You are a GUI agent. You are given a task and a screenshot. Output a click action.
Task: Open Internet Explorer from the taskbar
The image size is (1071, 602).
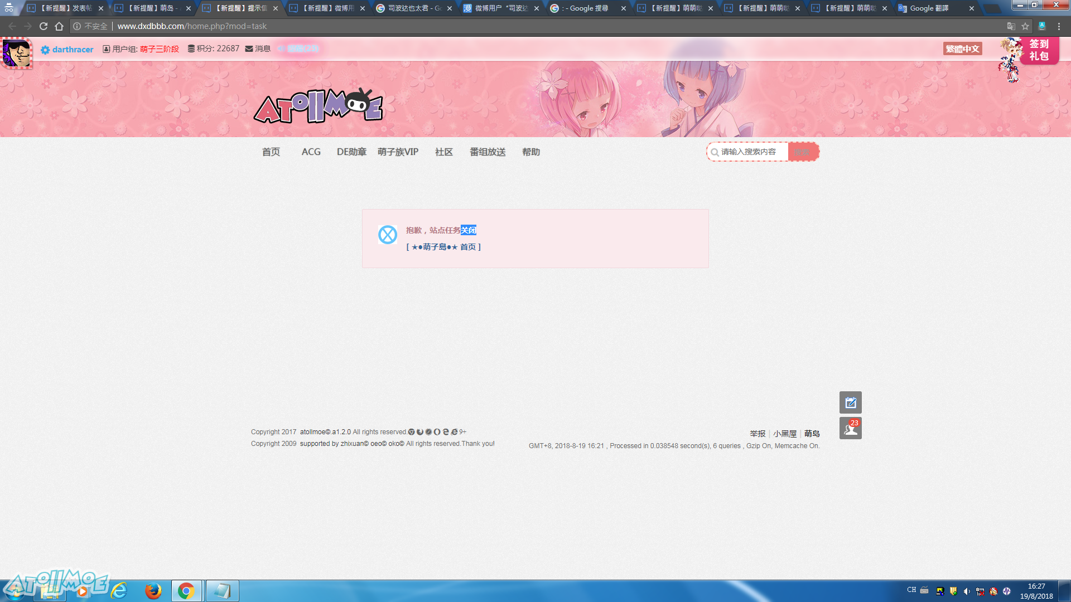(x=119, y=590)
